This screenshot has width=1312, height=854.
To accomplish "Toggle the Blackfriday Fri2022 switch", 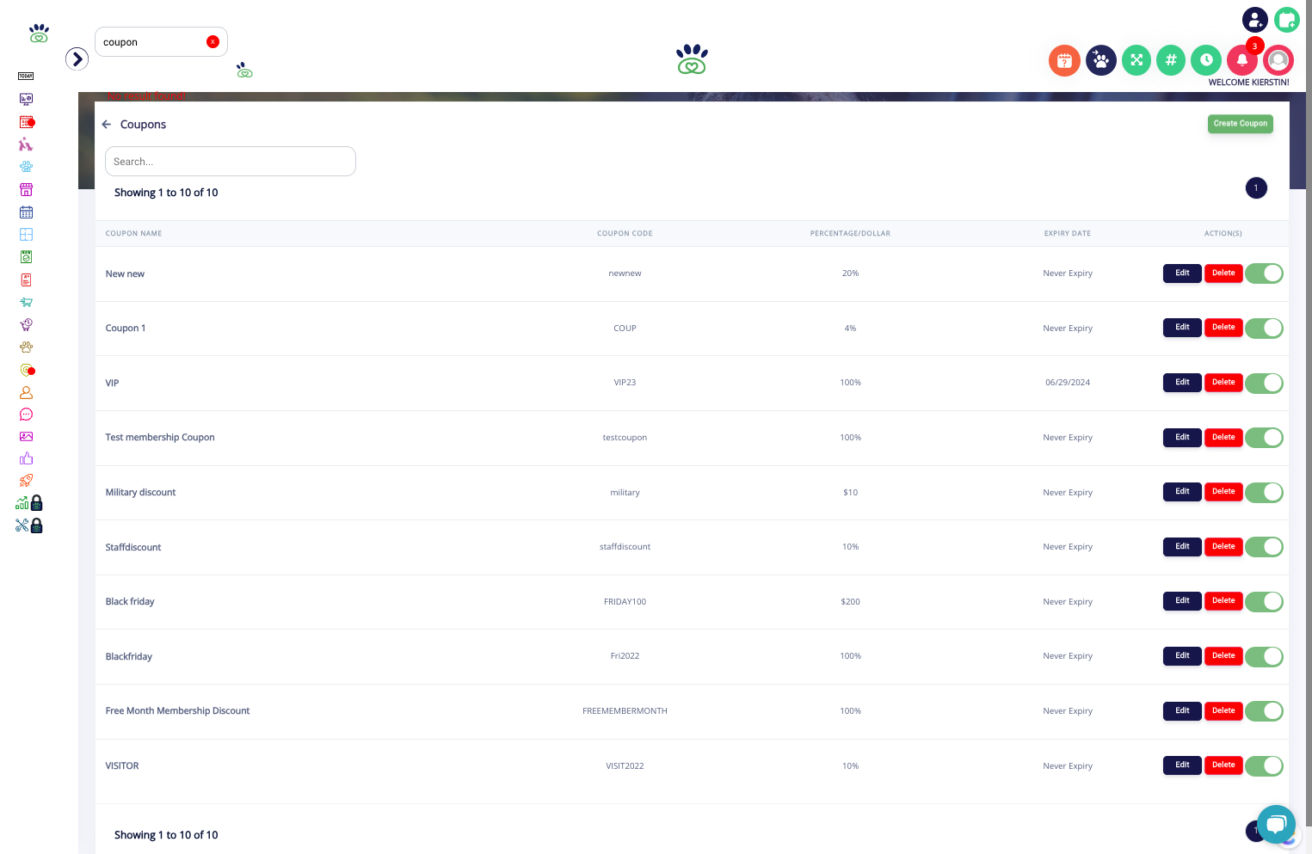I will (1264, 656).
